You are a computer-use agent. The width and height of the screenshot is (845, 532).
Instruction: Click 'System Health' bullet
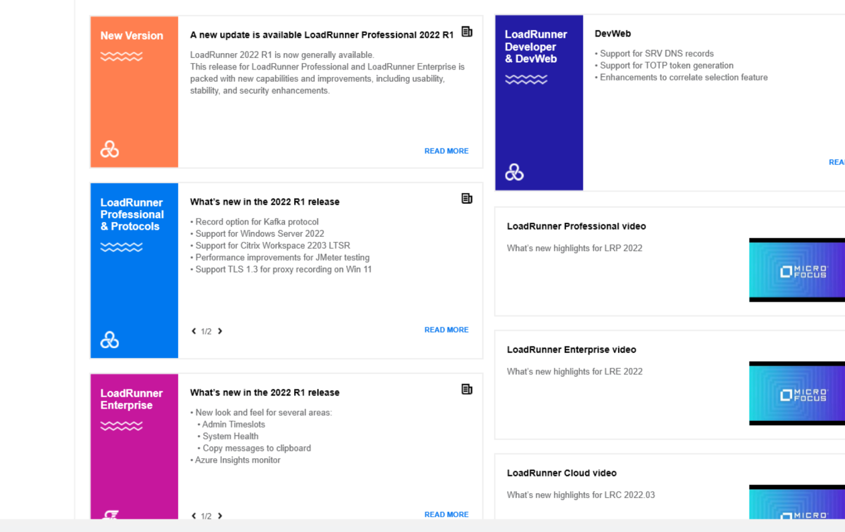[228, 436]
